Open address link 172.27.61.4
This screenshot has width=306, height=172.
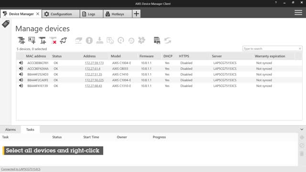92,69
